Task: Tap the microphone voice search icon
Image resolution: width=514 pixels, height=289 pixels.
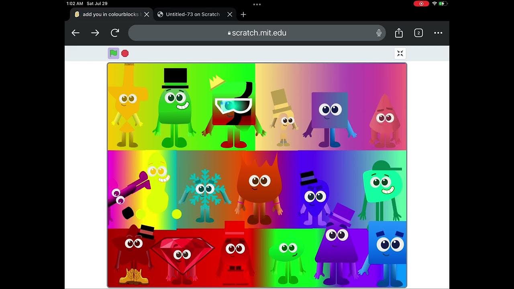Action: (x=379, y=33)
